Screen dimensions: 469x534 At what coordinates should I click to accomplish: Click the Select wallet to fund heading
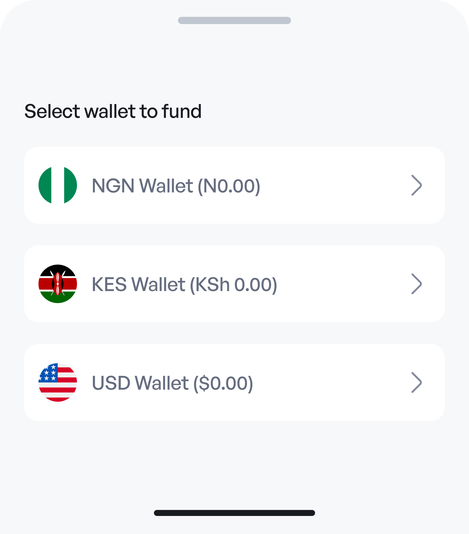(x=113, y=112)
